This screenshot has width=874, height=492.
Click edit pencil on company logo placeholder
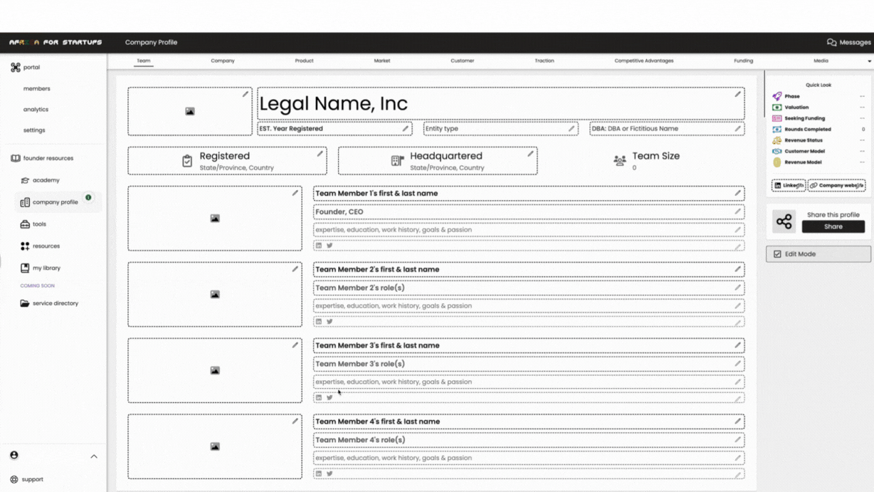[245, 94]
